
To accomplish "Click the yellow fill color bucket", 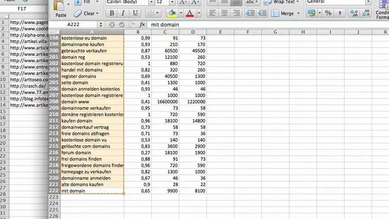I will (172, 13).
